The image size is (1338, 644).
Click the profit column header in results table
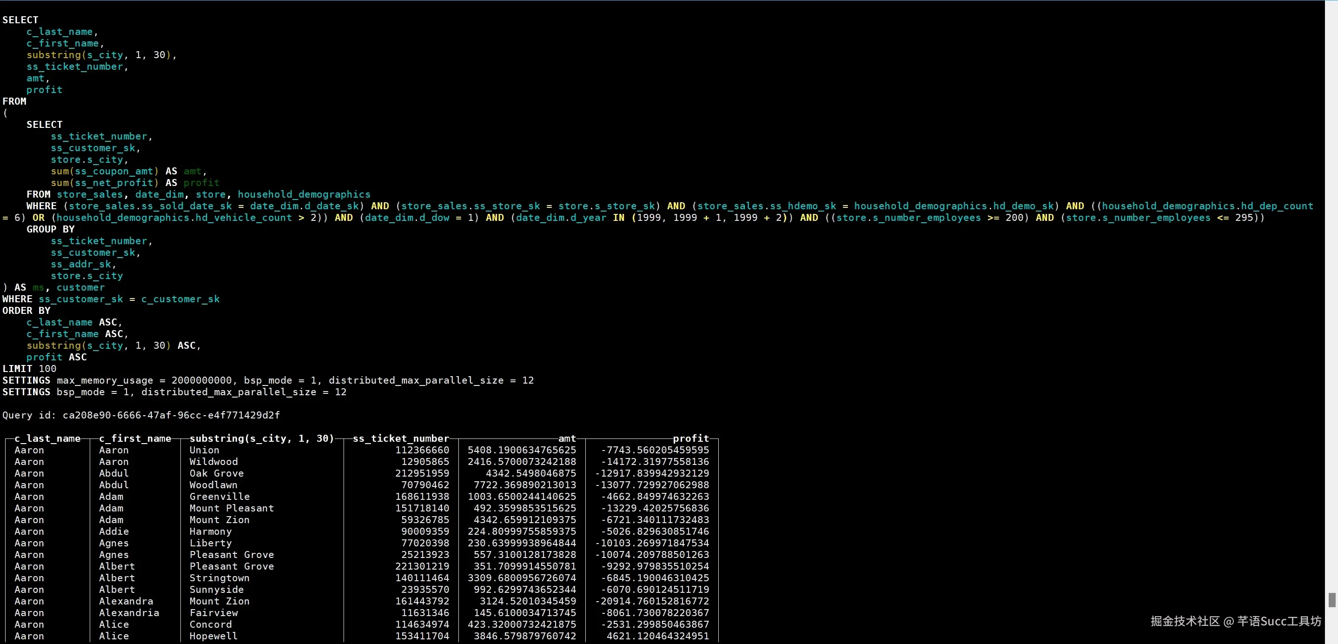pos(690,438)
